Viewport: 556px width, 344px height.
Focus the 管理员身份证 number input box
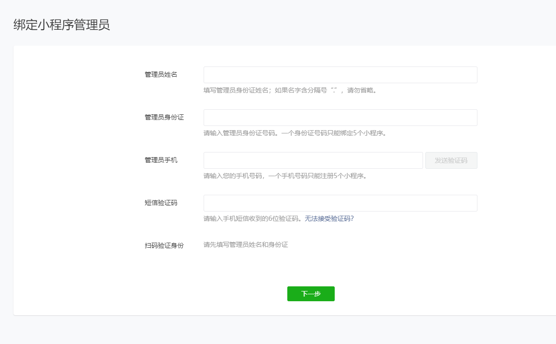point(340,118)
